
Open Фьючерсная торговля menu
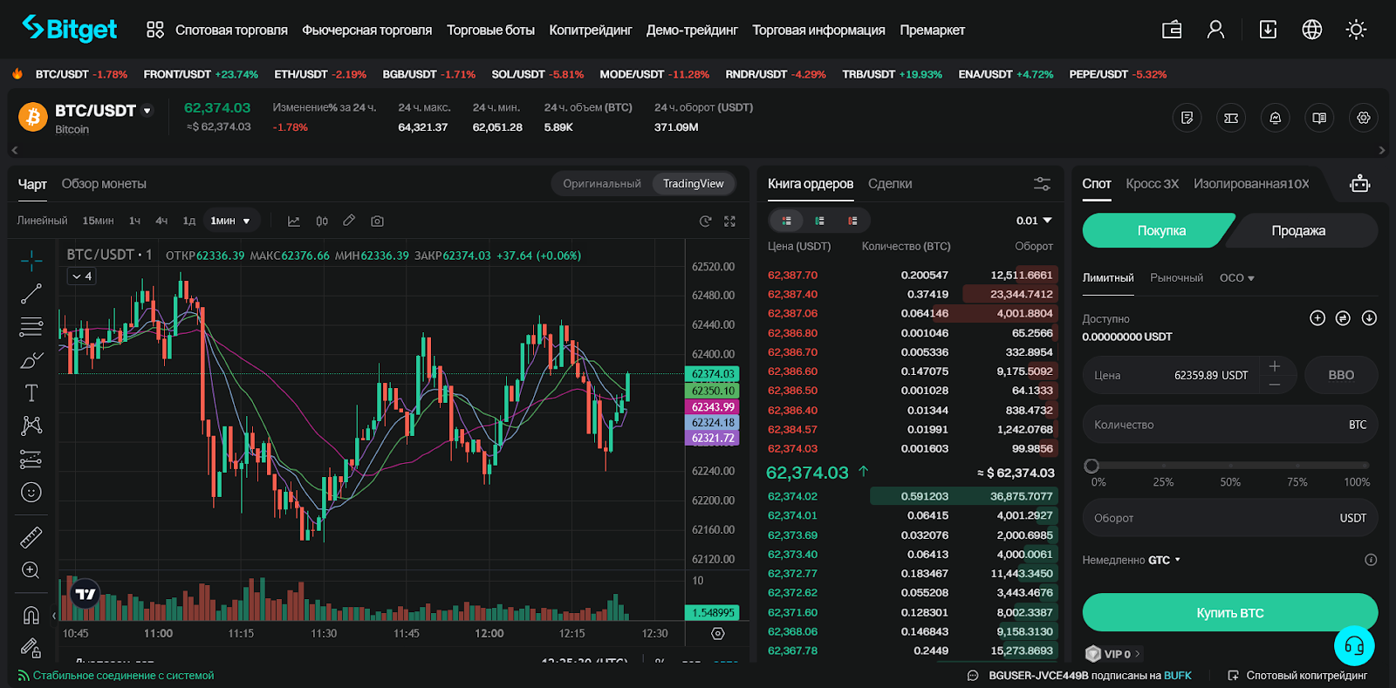(367, 30)
